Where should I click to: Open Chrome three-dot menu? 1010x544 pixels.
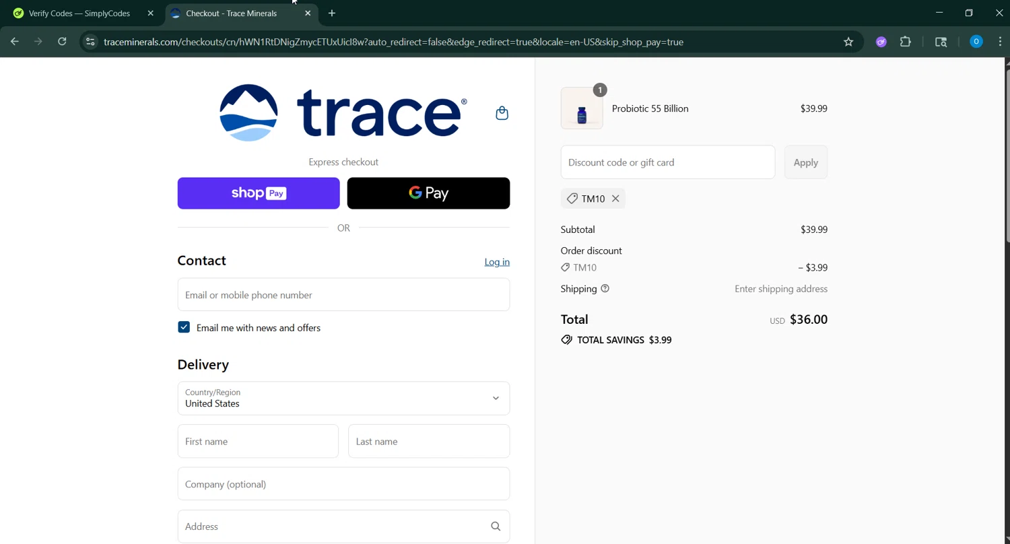pyautogui.click(x=1000, y=42)
